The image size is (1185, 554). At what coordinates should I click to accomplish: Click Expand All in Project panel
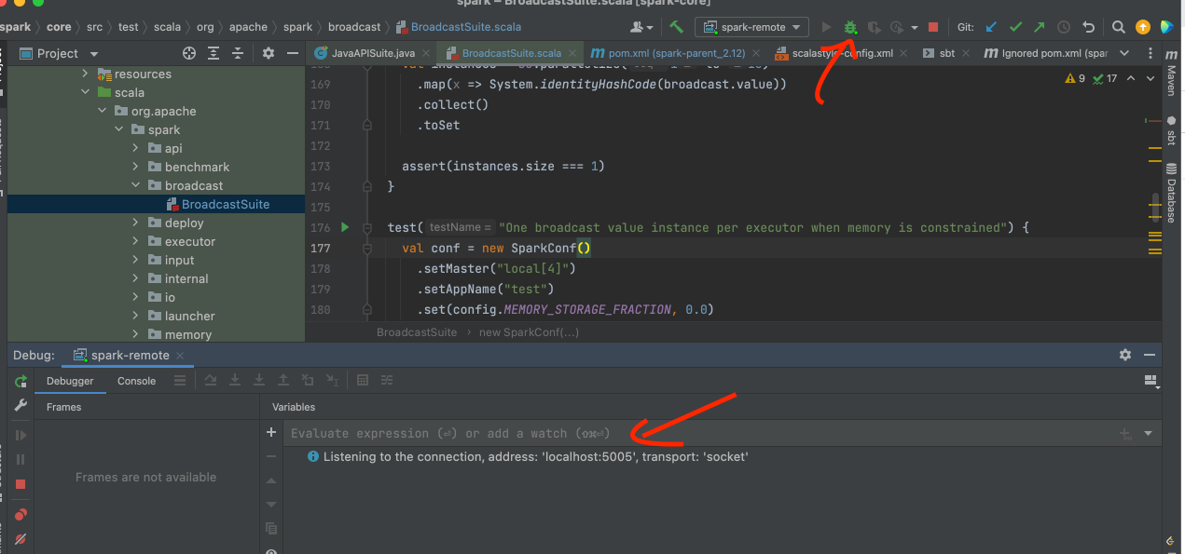tap(214, 53)
